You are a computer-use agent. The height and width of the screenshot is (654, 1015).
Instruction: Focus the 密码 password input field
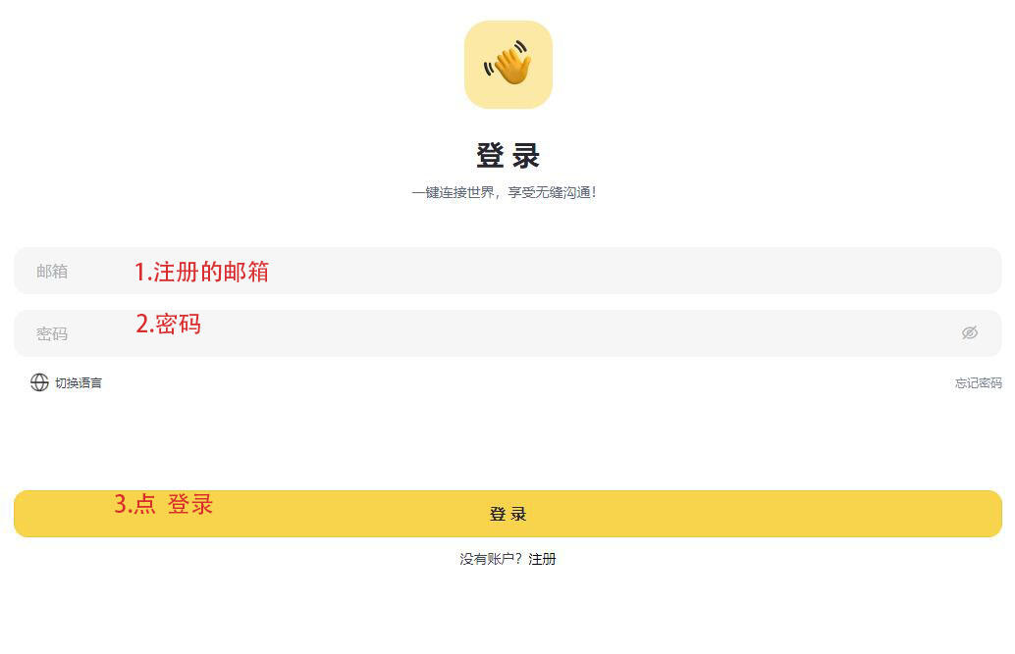point(508,333)
